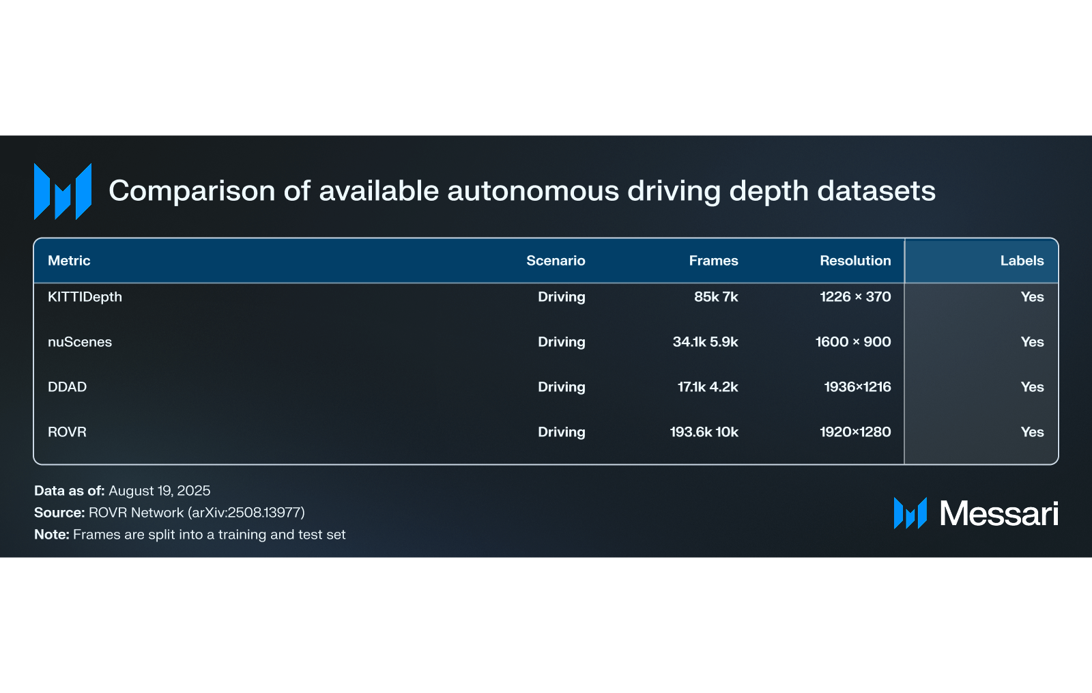
Task: Click the 1920×1280 resolution cell
Action: tap(855, 432)
